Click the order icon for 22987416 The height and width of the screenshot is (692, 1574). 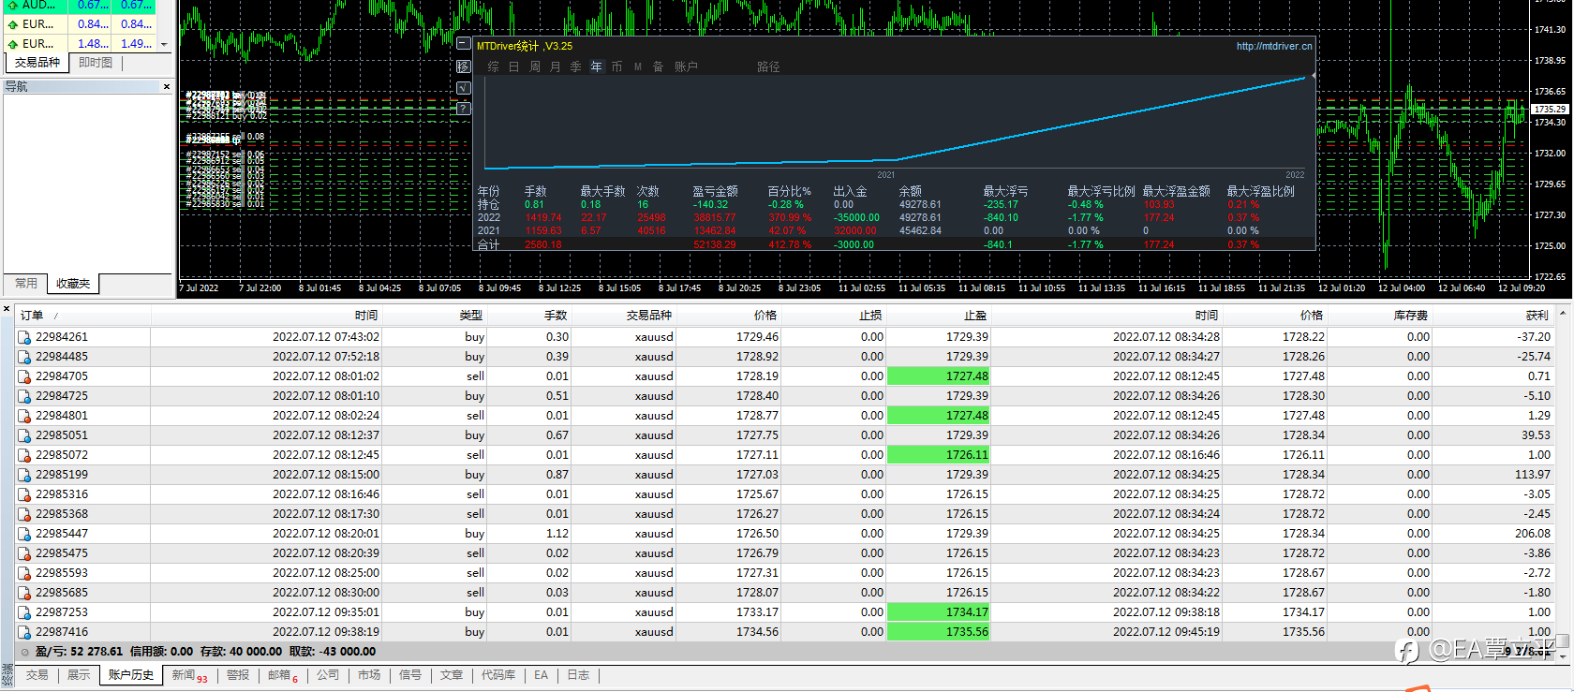point(24,632)
